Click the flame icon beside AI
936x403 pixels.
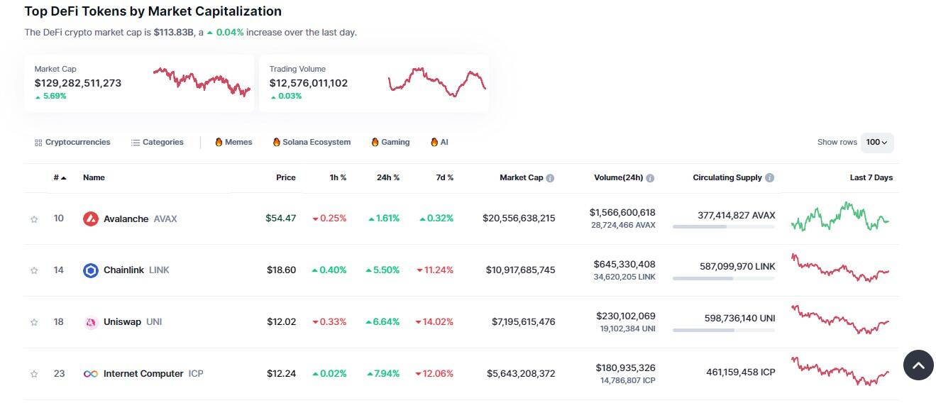point(434,142)
